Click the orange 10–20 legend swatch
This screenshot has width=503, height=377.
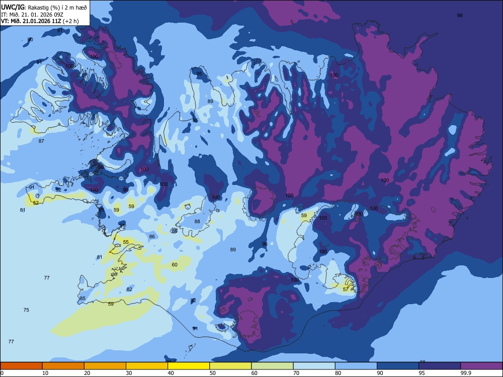[63, 366]
